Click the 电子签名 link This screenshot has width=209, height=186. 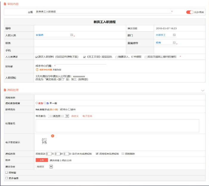[x=87, y=116]
